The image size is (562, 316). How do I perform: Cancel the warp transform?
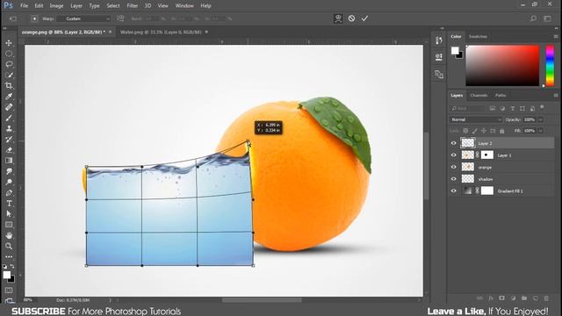pyautogui.click(x=351, y=18)
